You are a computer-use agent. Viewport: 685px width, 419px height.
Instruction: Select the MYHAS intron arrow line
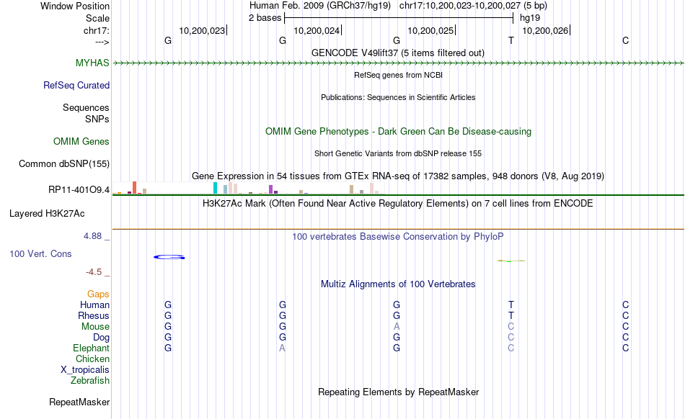(398, 63)
